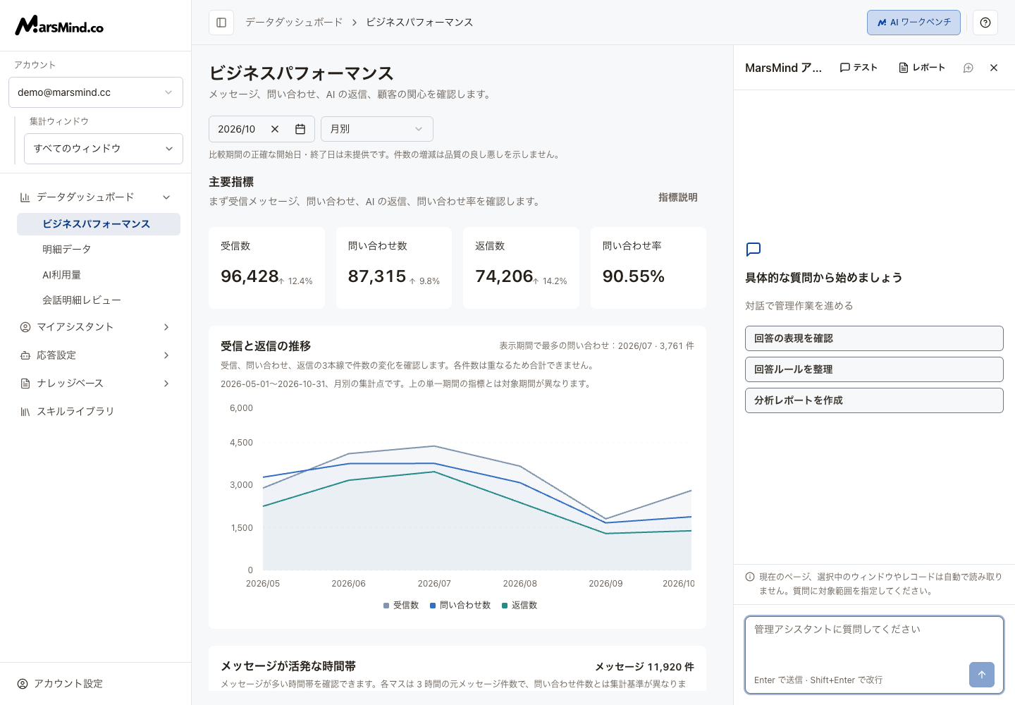Open 明細データ menu item

click(99, 250)
